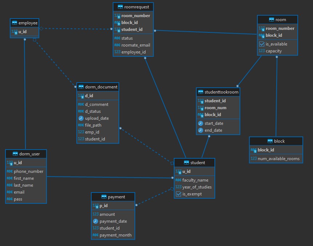Image resolution: width=313 pixels, height=246 pixels.
Task: Click the clock icon next to upload_date
Action: [81, 118]
